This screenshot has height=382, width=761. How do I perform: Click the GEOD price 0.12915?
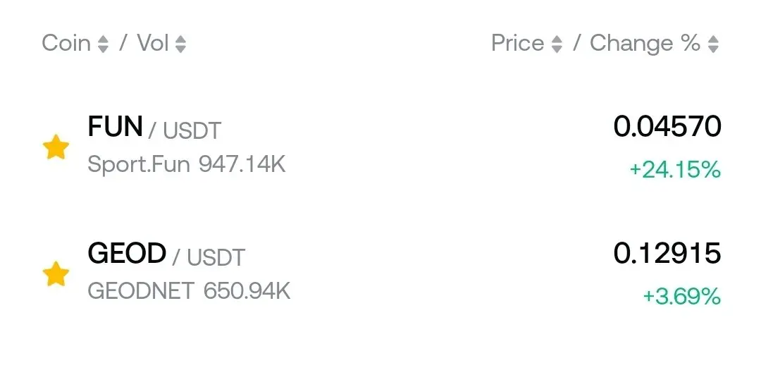coord(667,254)
